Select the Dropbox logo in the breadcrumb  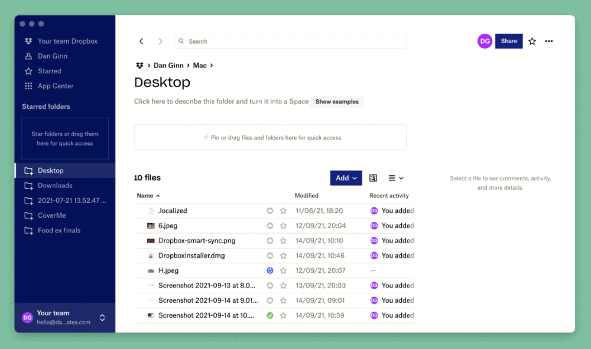tap(139, 65)
